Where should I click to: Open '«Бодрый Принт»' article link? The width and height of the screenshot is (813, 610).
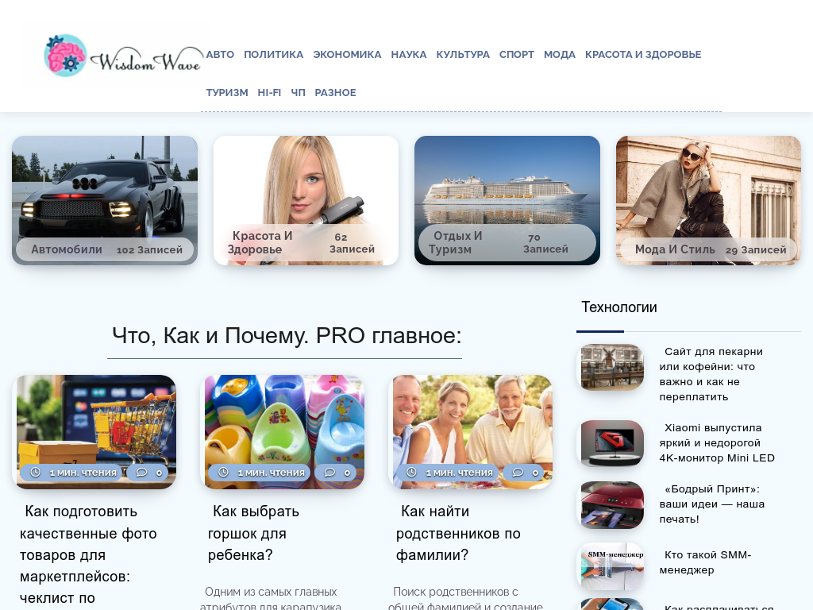pos(712,504)
